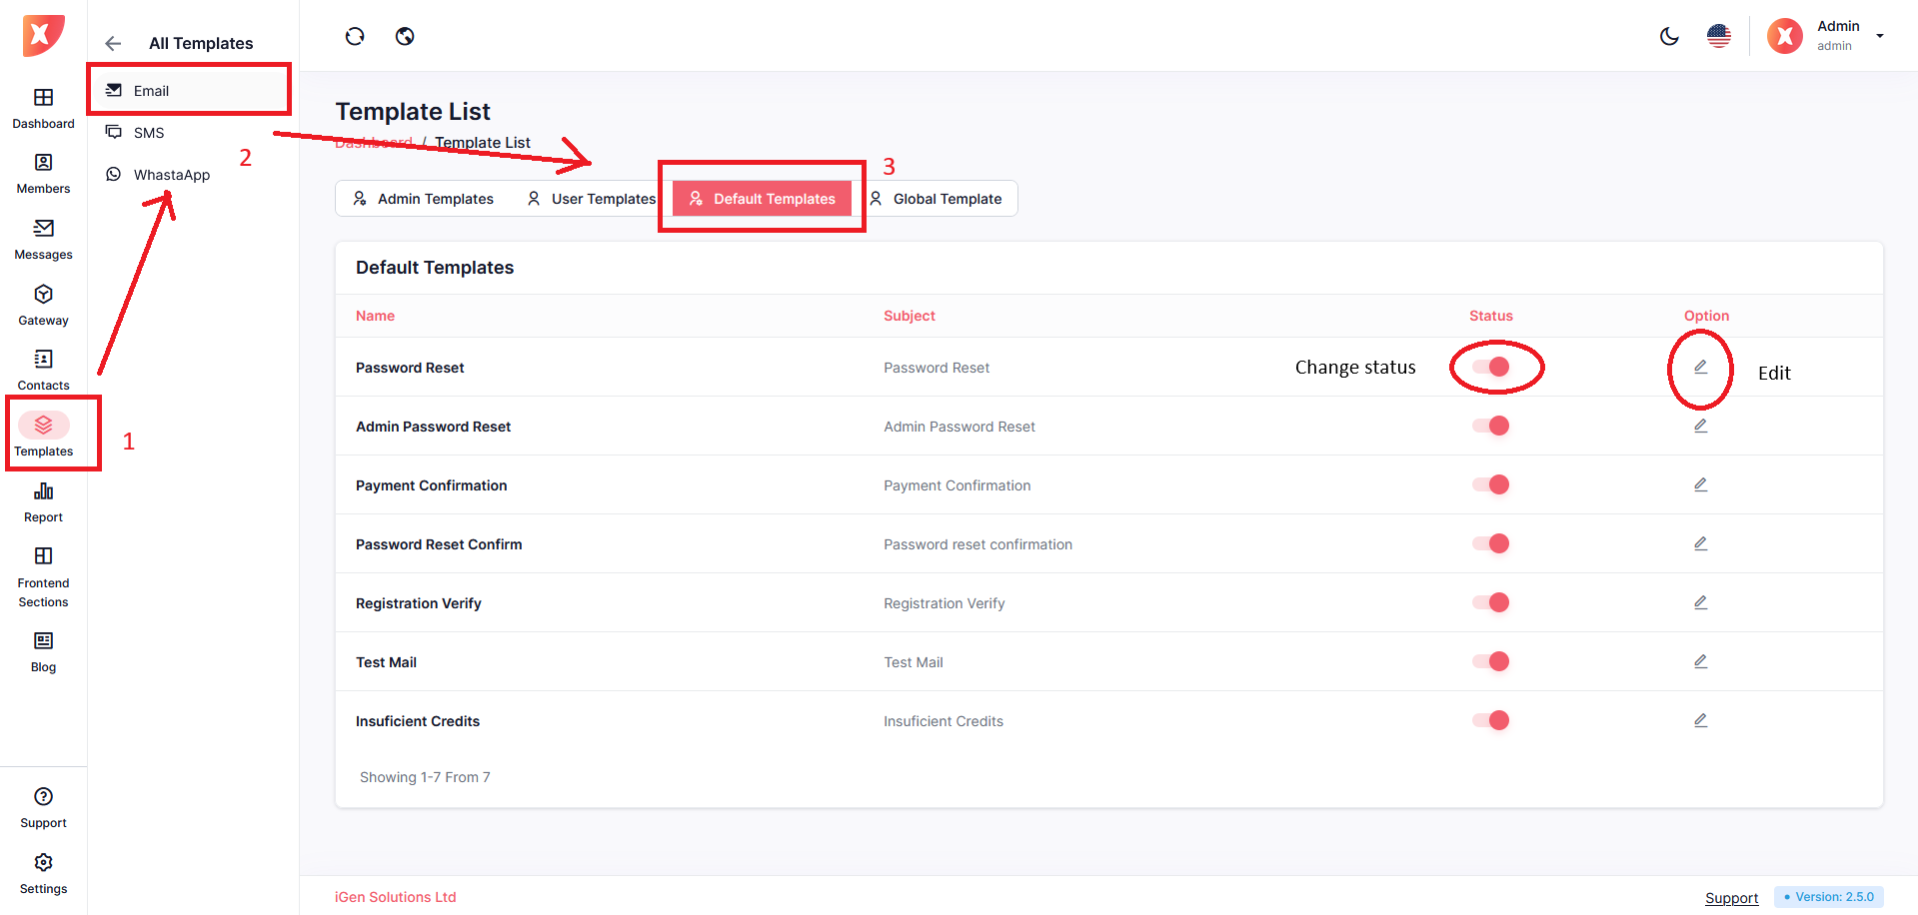Edit the Payment Confirmation template
Image resolution: width=1918 pixels, height=915 pixels.
(x=1700, y=484)
